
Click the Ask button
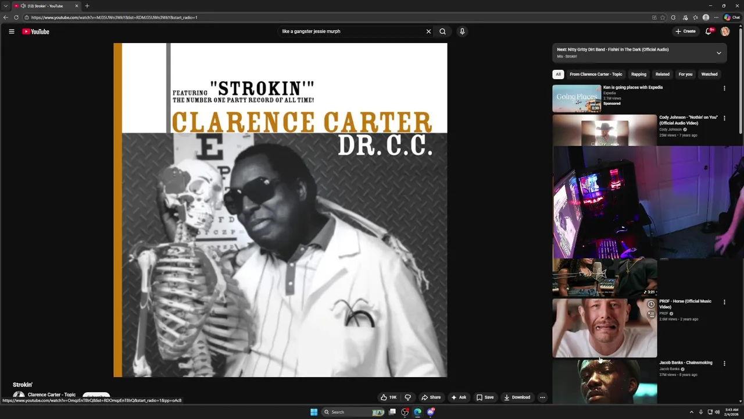pos(459,397)
